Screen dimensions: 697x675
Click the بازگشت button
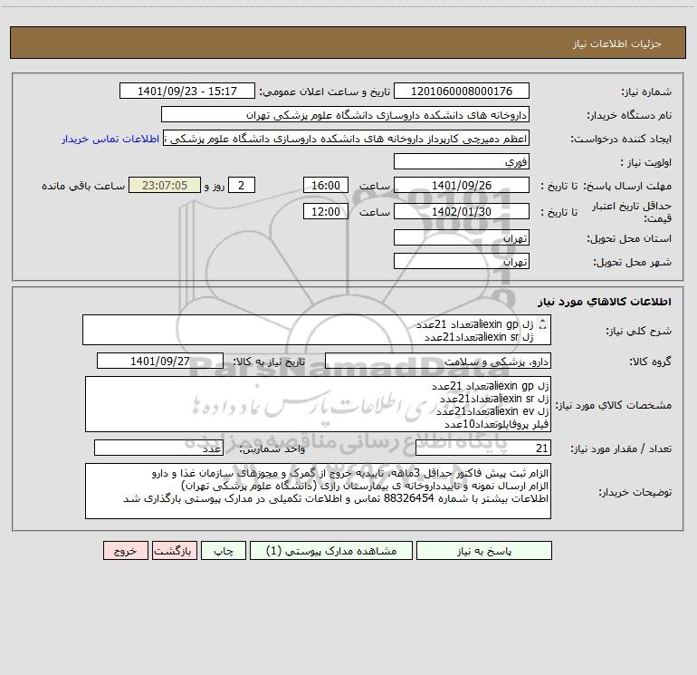[x=174, y=551]
